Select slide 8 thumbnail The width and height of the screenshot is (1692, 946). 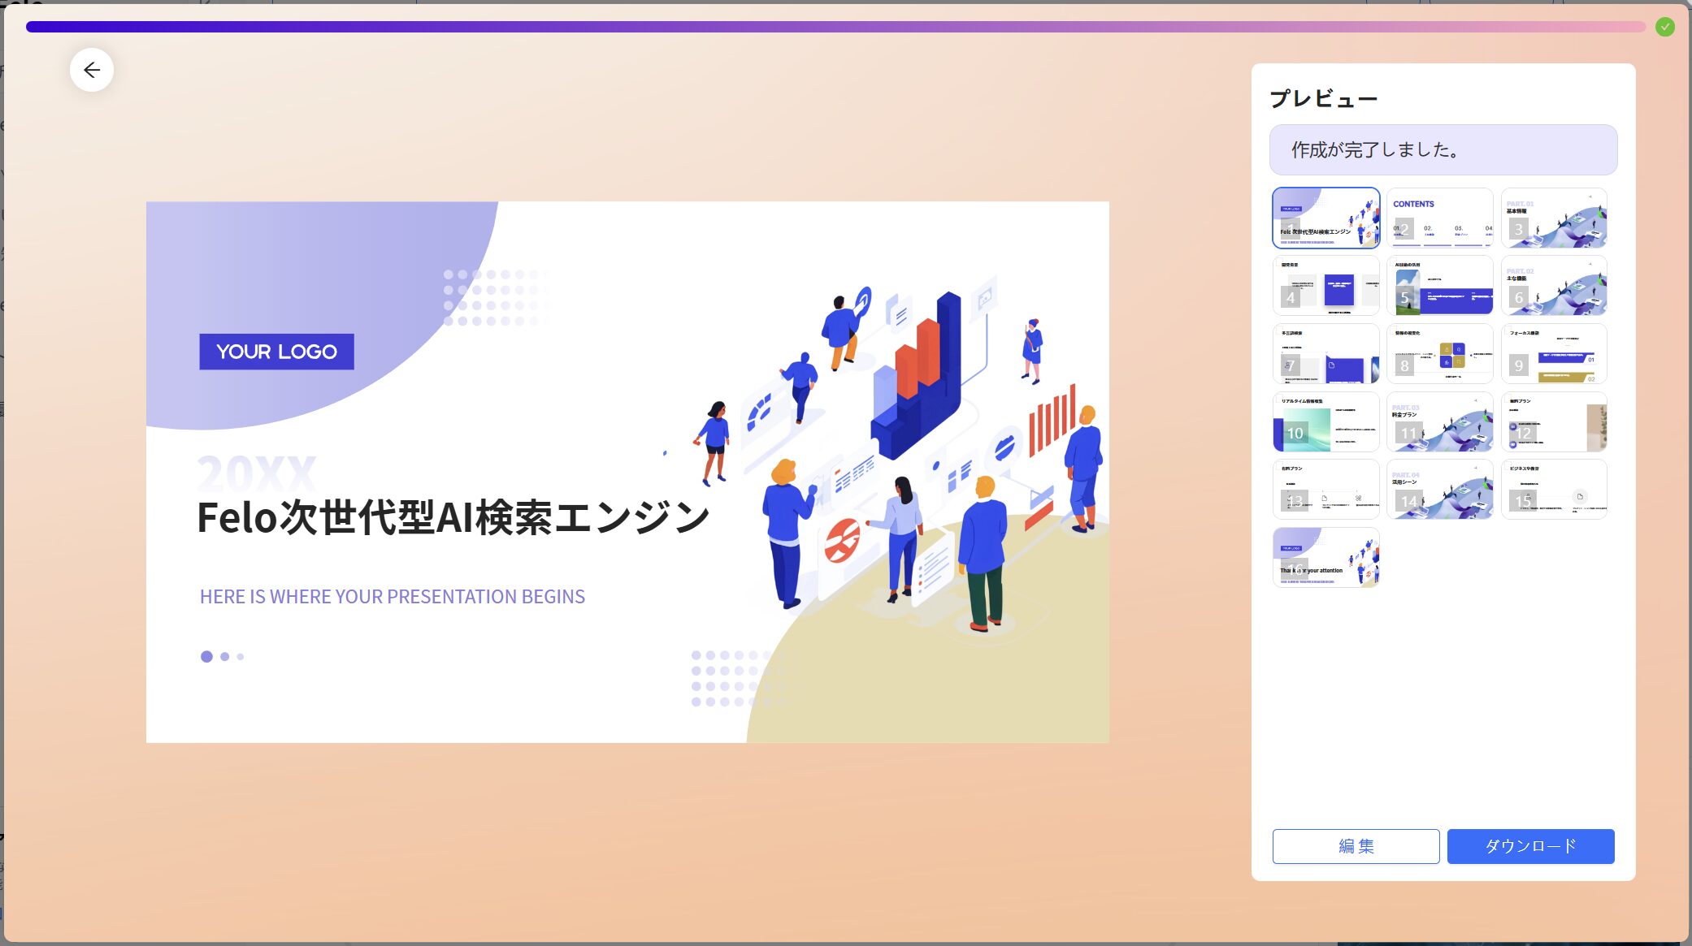coord(1440,354)
